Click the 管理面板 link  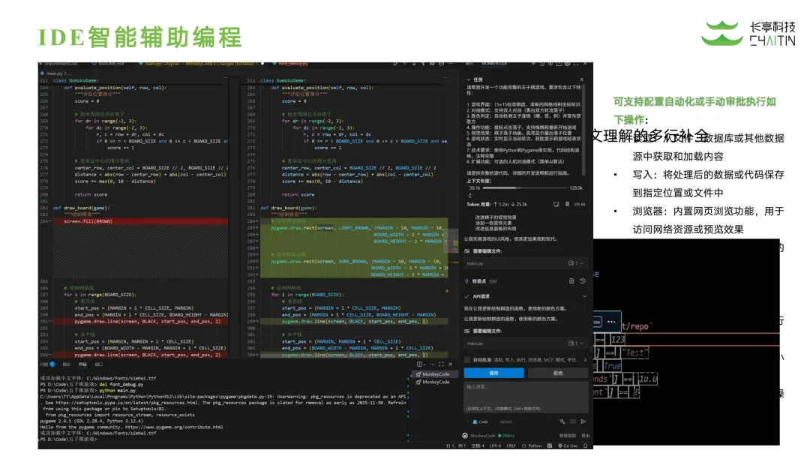tap(567, 436)
